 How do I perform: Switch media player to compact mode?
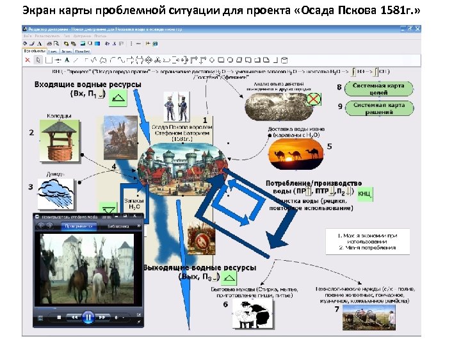(139, 321)
